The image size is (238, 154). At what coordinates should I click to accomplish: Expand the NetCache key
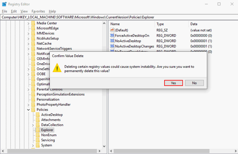pyautogui.click(x=28, y=44)
